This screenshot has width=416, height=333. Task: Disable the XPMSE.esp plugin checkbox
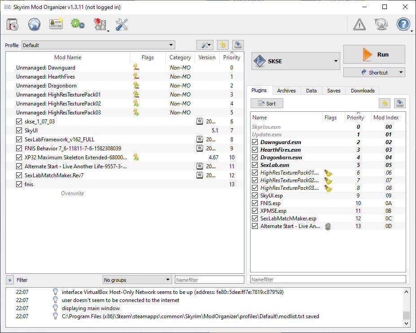tap(255, 211)
